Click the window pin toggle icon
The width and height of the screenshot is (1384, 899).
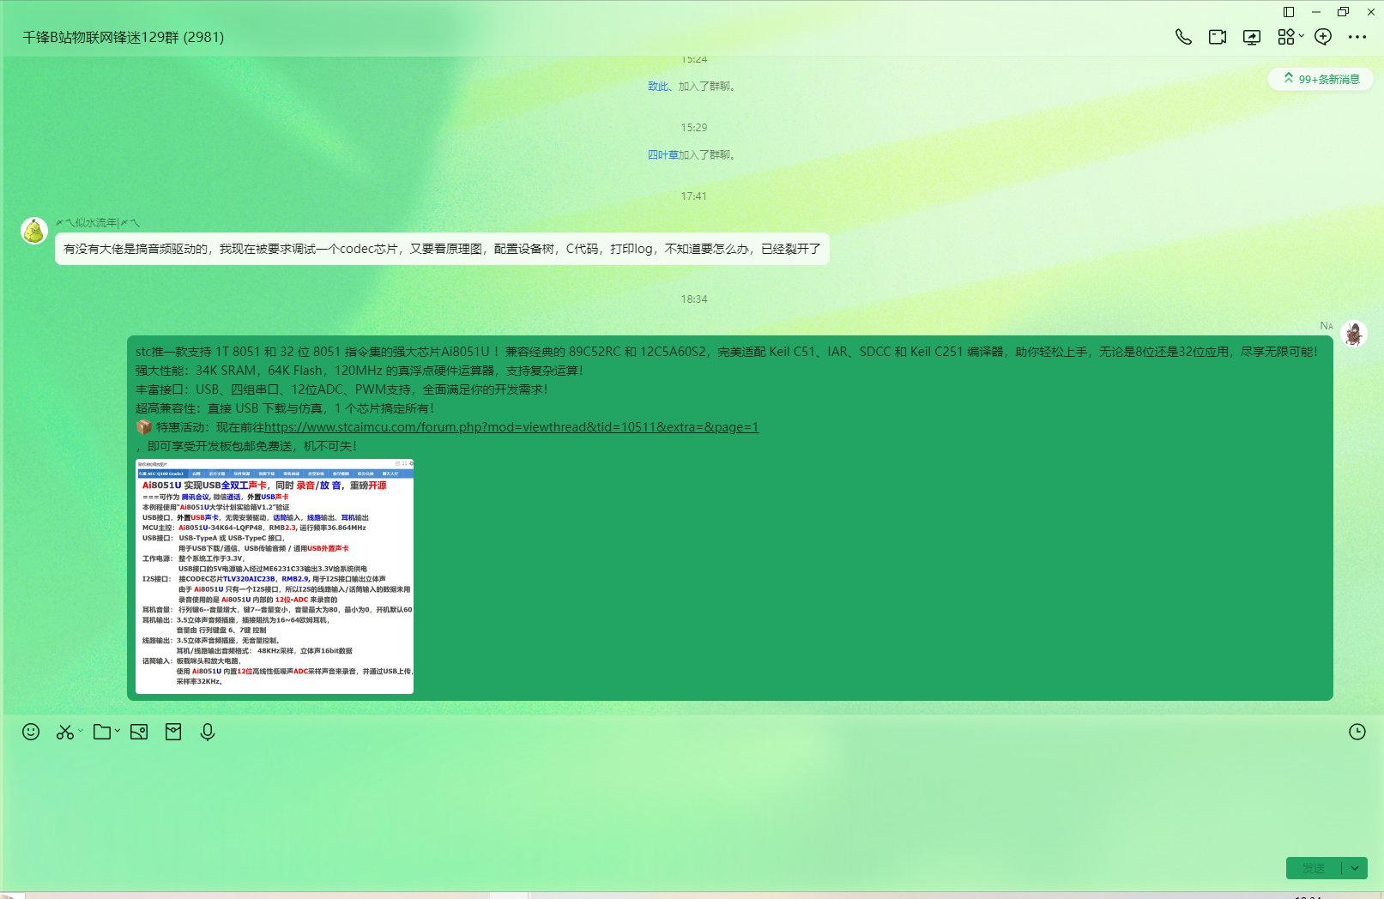tap(1289, 12)
